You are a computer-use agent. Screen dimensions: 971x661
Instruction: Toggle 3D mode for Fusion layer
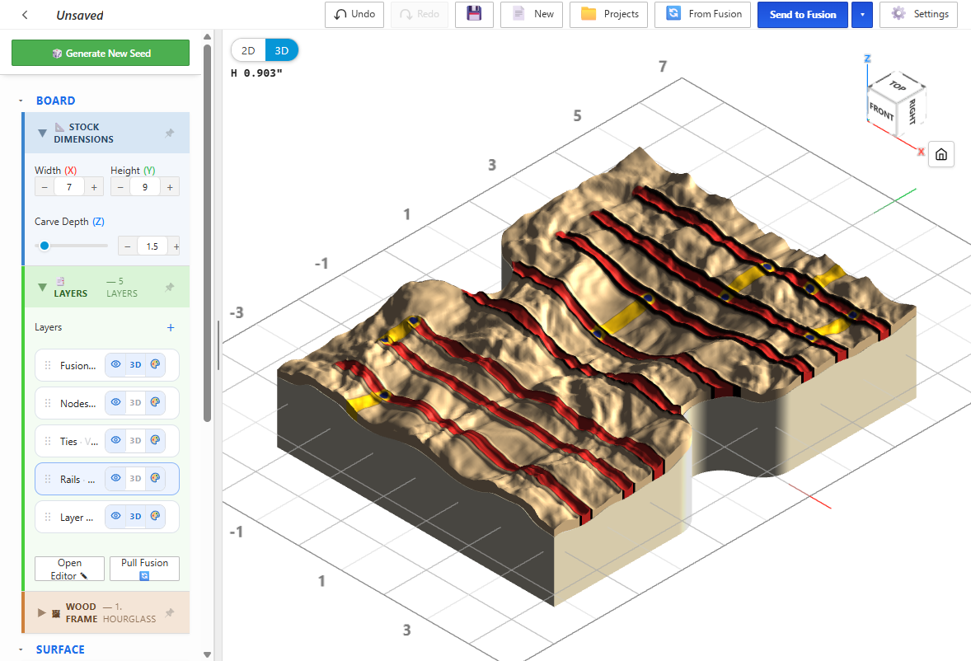(136, 365)
